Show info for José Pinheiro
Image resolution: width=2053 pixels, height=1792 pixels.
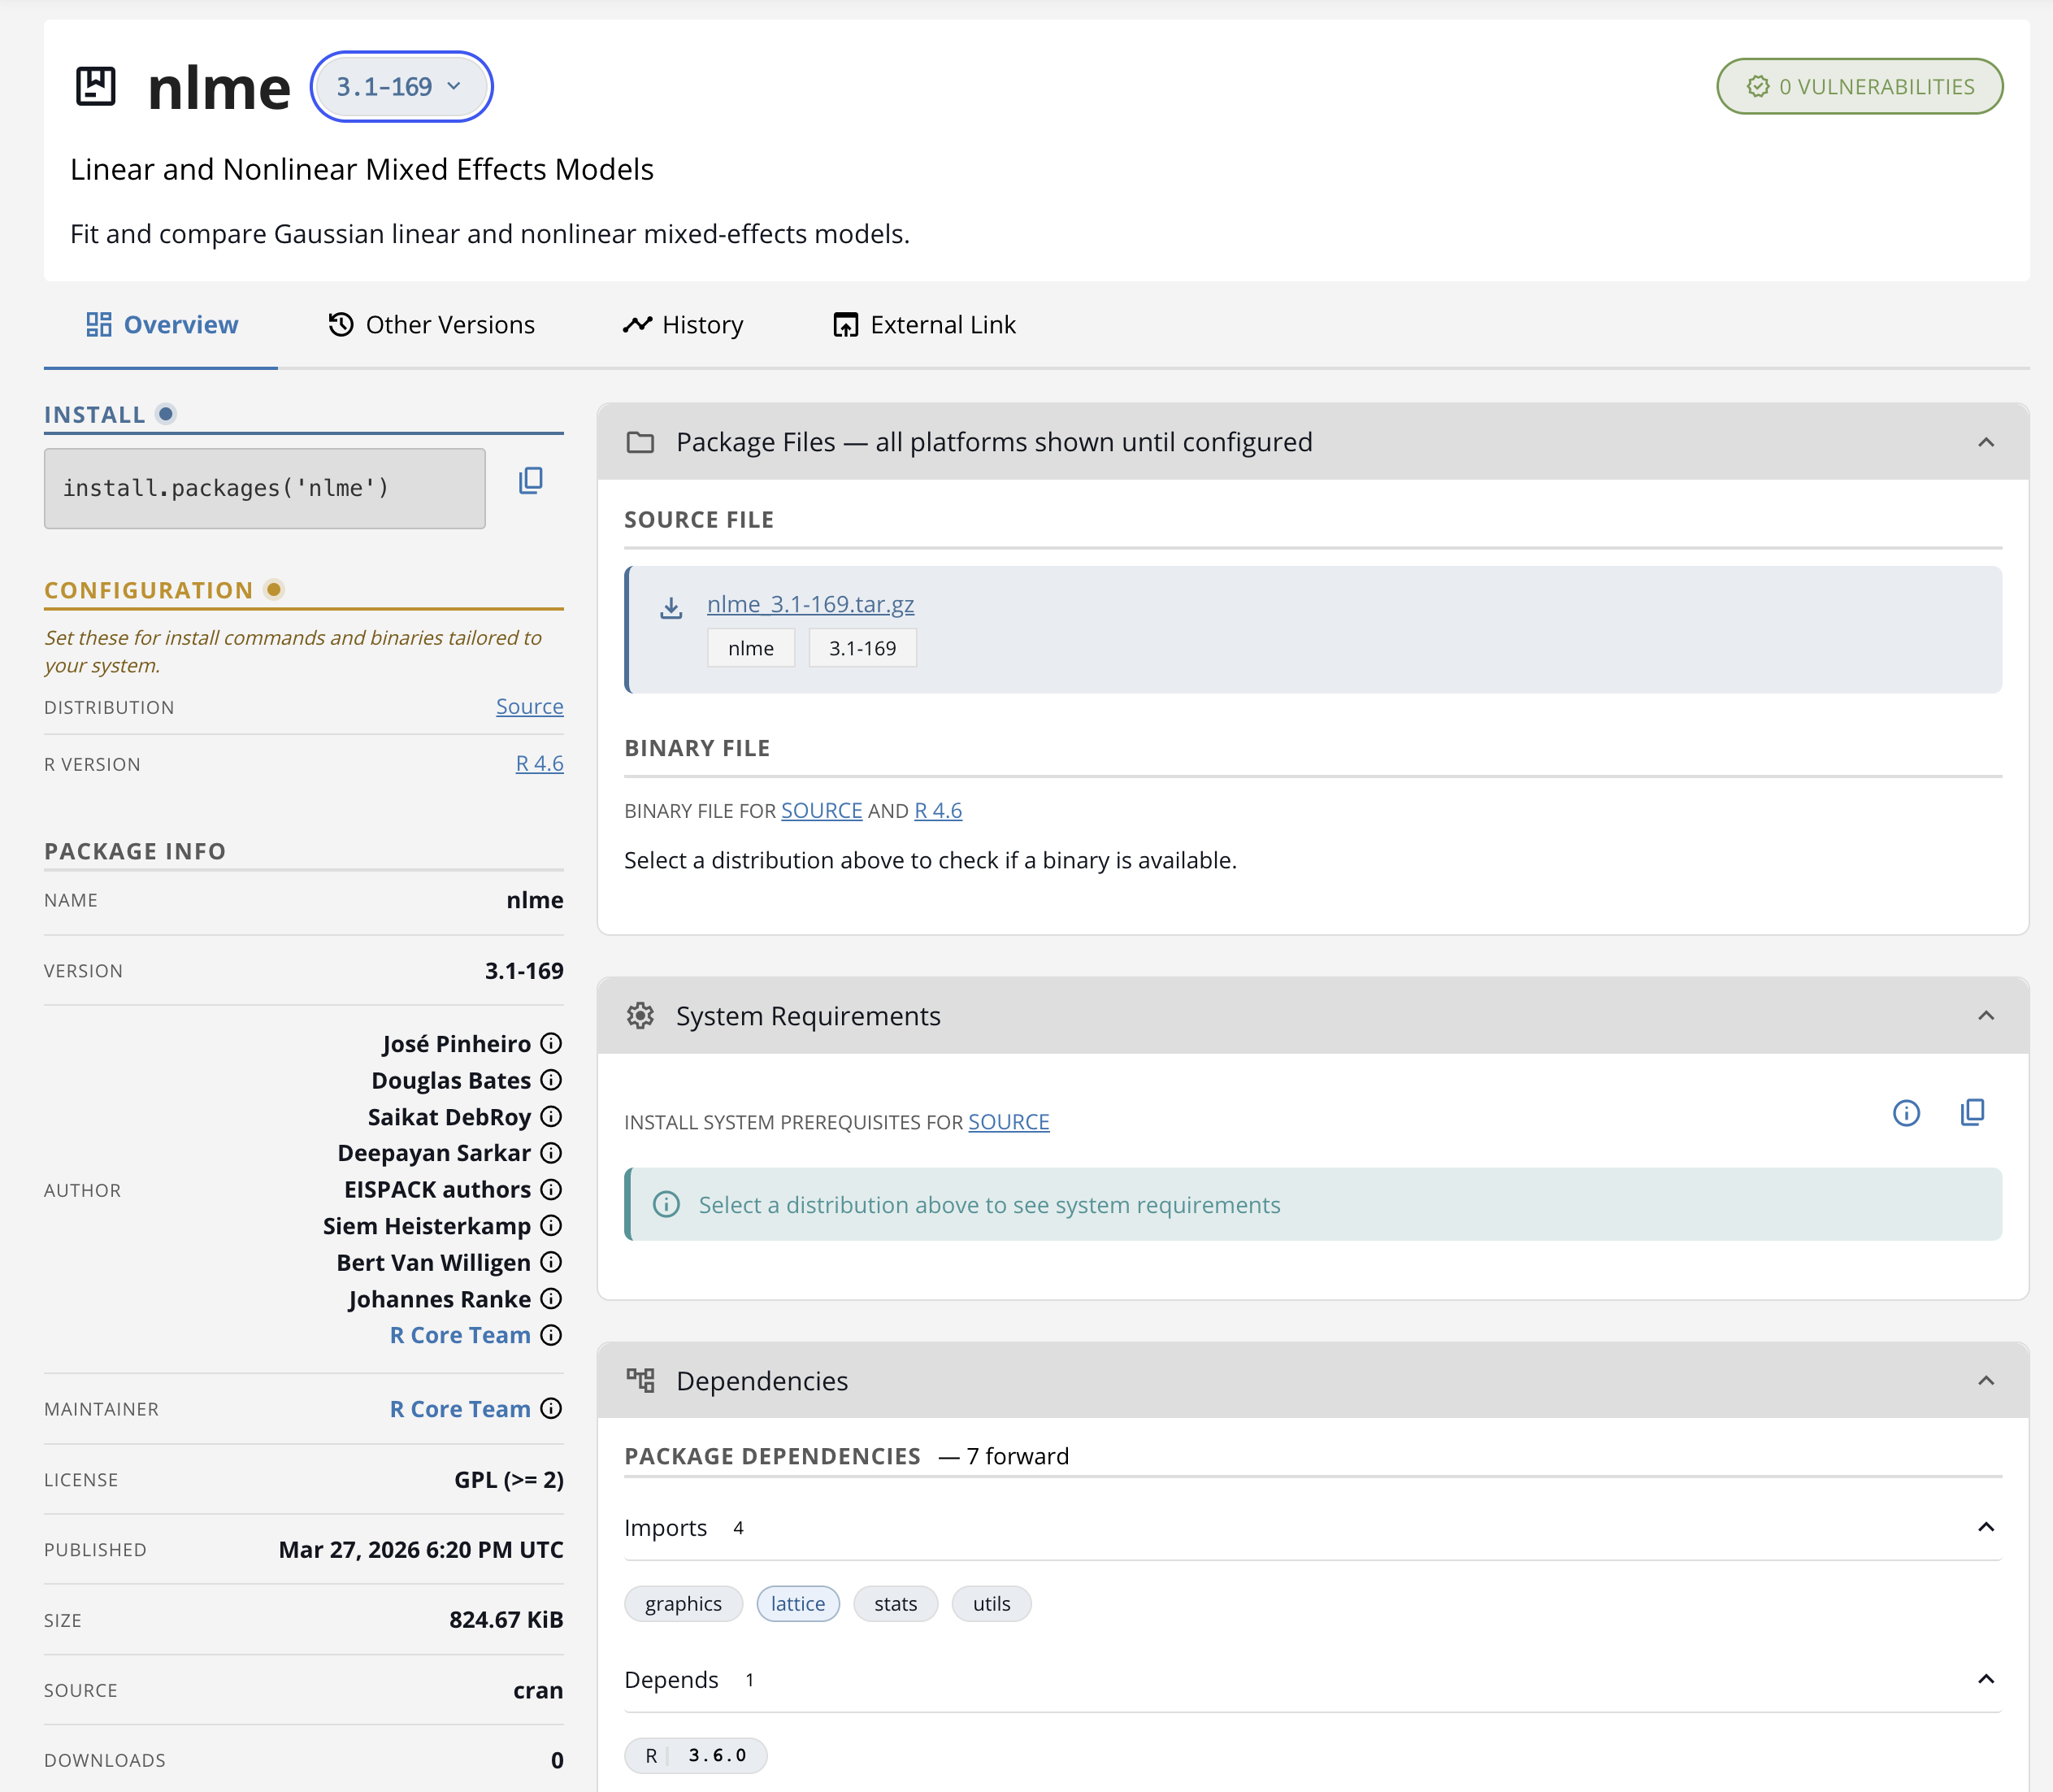(552, 1044)
